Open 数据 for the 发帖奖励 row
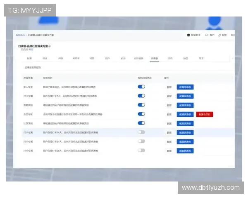The width and height of the screenshot is (248, 198). [x=169, y=105]
